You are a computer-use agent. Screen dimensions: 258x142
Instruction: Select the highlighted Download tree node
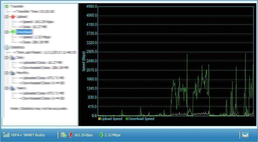24,32
